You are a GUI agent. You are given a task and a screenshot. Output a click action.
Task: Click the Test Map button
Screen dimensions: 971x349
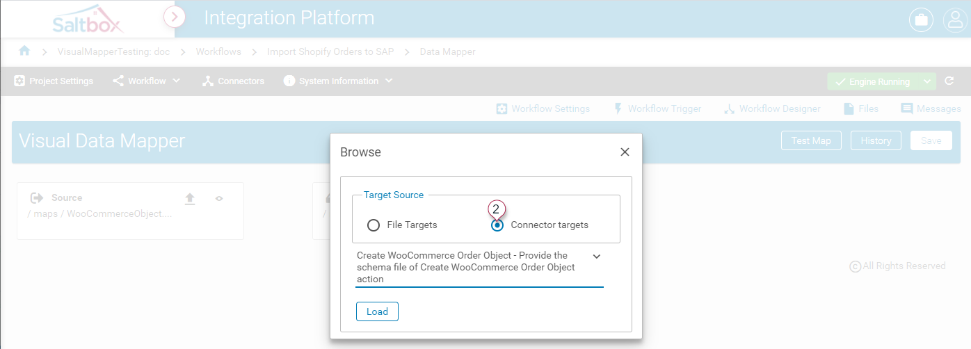[811, 140]
